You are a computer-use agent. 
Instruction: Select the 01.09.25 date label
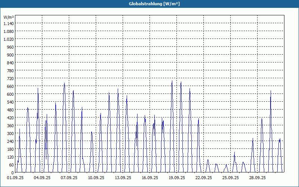tap(15, 178)
